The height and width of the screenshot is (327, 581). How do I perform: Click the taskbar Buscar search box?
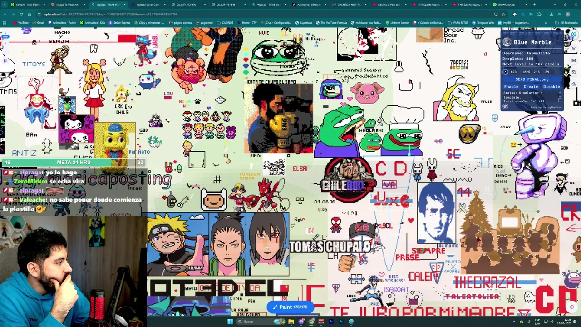261,322
